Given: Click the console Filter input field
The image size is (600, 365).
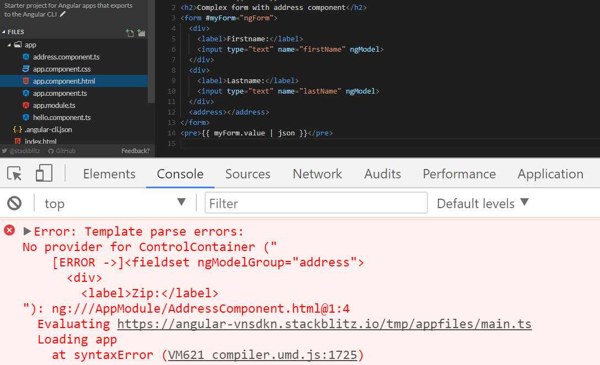Looking at the screenshot, I should tap(315, 203).
